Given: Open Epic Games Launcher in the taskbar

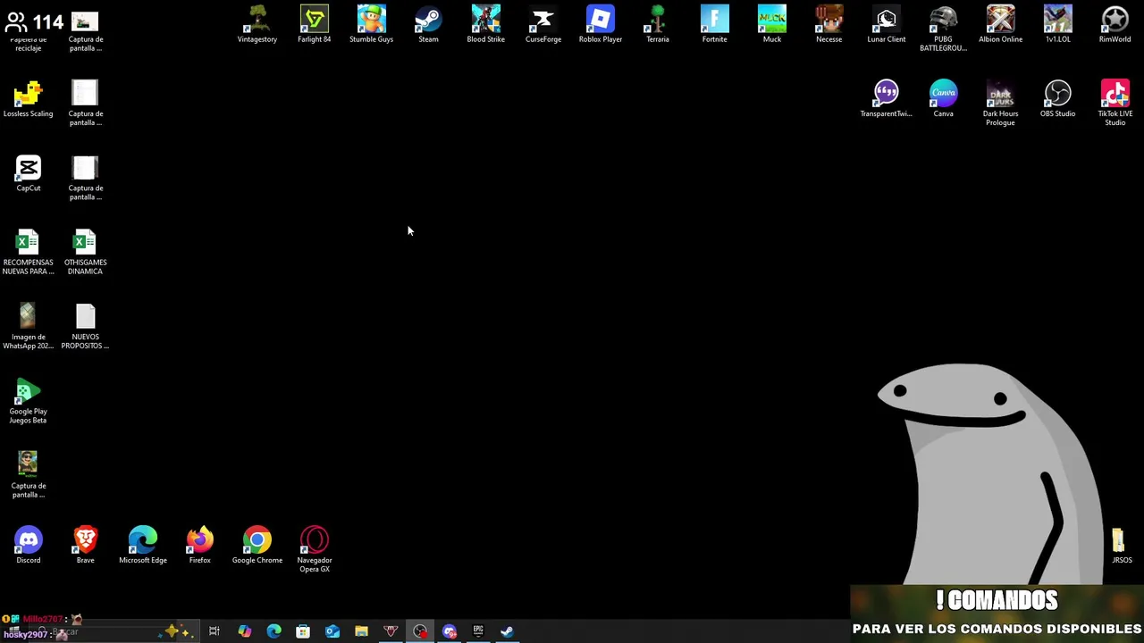Looking at the screenshot, I should tap(478, 631).
